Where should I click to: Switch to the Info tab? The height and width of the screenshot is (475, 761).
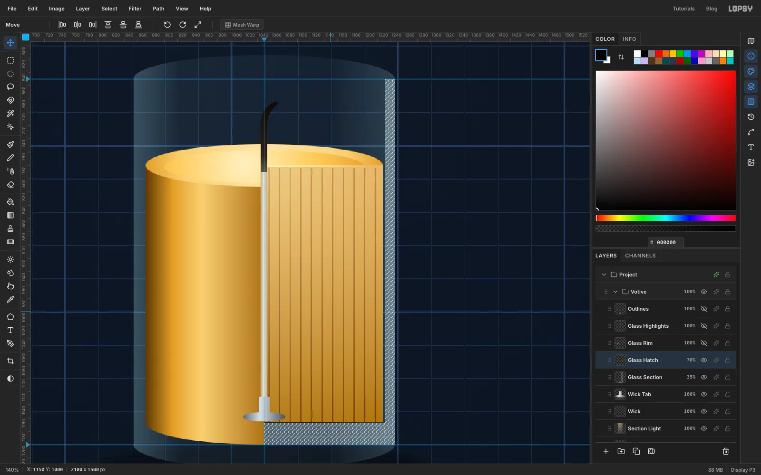[629, 39]
